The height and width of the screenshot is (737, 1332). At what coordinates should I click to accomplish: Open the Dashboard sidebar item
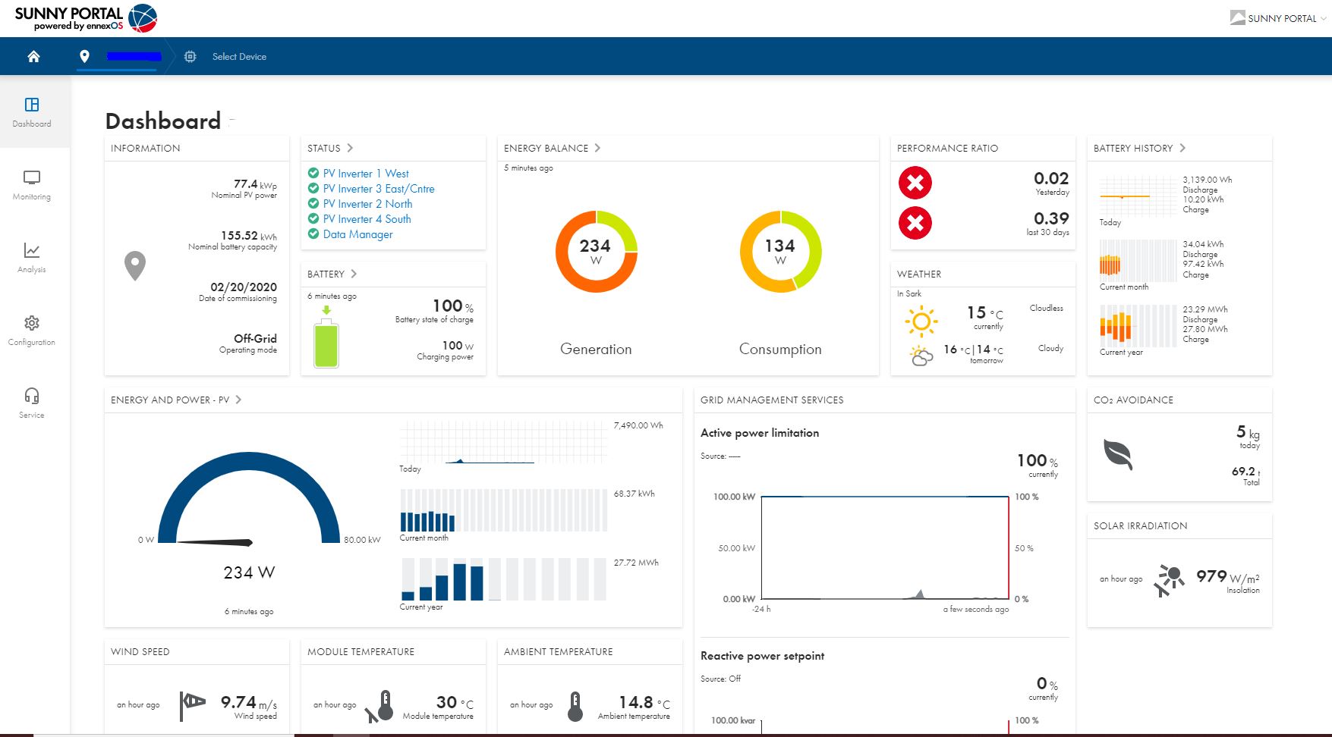pyautogui.click(x=32, y=111)
